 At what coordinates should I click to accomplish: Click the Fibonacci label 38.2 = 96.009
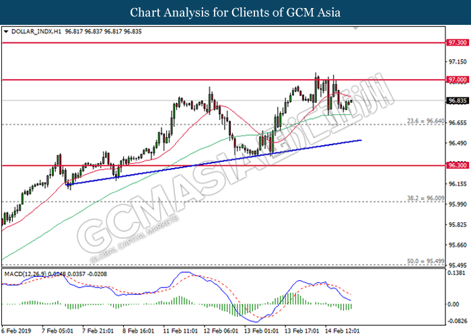coord(425,198)
